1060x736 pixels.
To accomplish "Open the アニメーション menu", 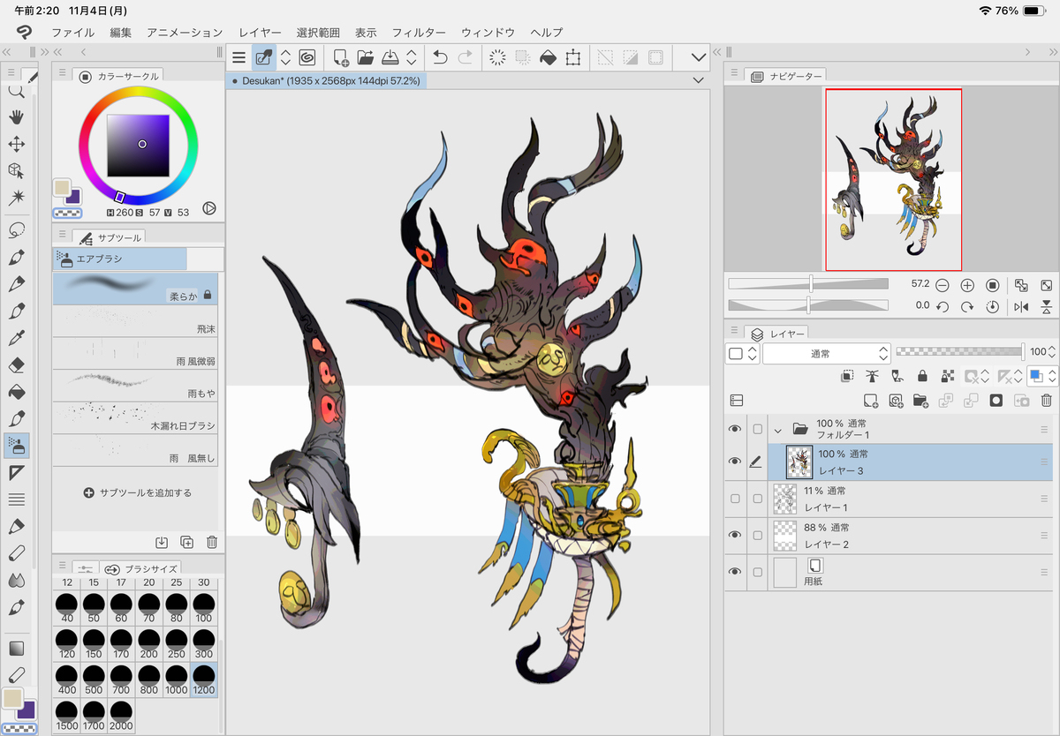I will [185, 33].
